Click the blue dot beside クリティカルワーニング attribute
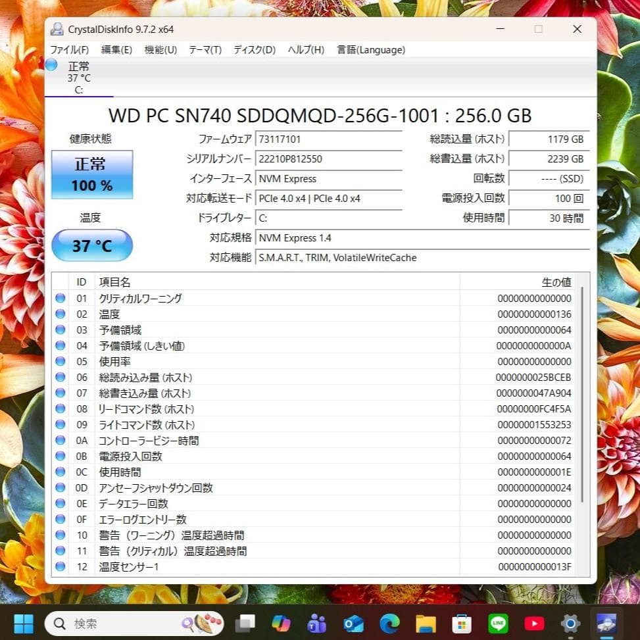This screenshot has width=640, height=640. click(x=61, y=298)
